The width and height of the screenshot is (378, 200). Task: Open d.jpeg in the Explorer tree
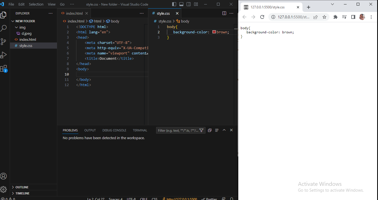33,33
